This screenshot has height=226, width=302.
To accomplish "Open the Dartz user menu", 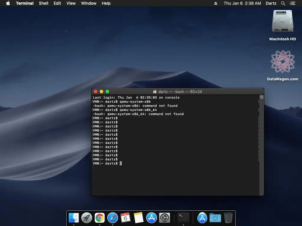I will [x=271, y=3].
